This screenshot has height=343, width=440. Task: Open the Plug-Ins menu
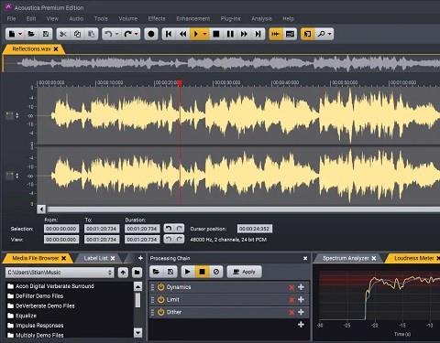(230, 18)
